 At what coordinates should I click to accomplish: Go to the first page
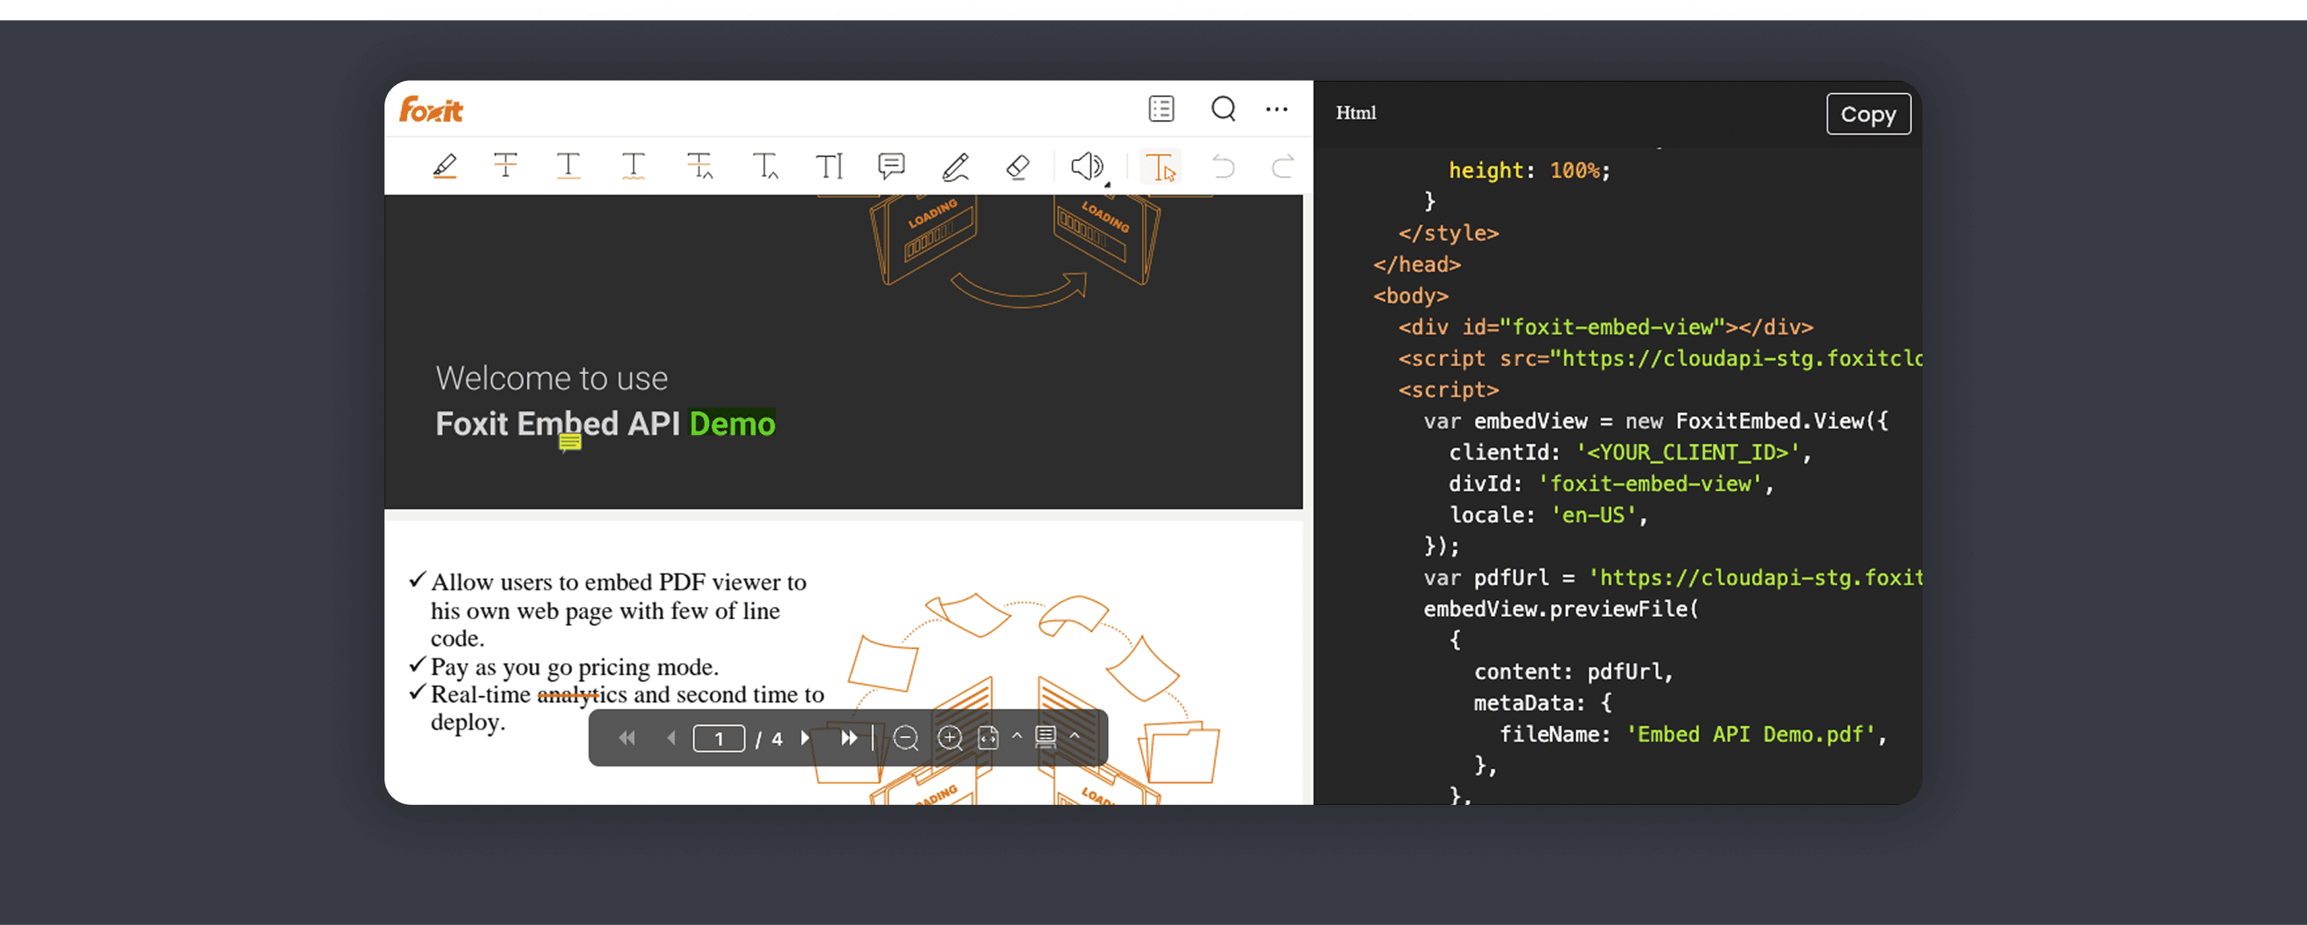click(627, 738)
